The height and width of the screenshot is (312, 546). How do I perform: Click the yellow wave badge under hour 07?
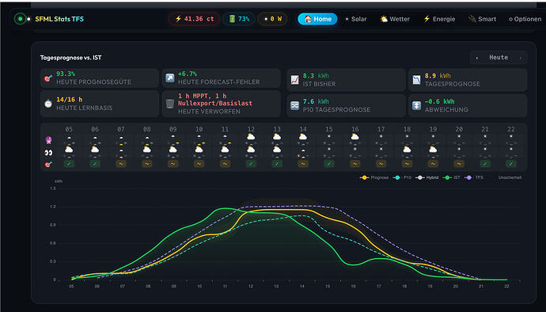point(121,163)
